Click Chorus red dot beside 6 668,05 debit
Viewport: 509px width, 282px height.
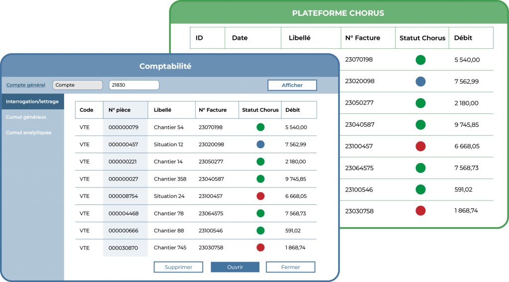pyautogui.click(x=421, y=146)
